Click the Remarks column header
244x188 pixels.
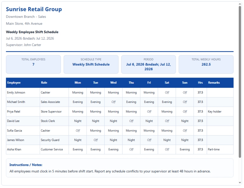tap(214, 83)
